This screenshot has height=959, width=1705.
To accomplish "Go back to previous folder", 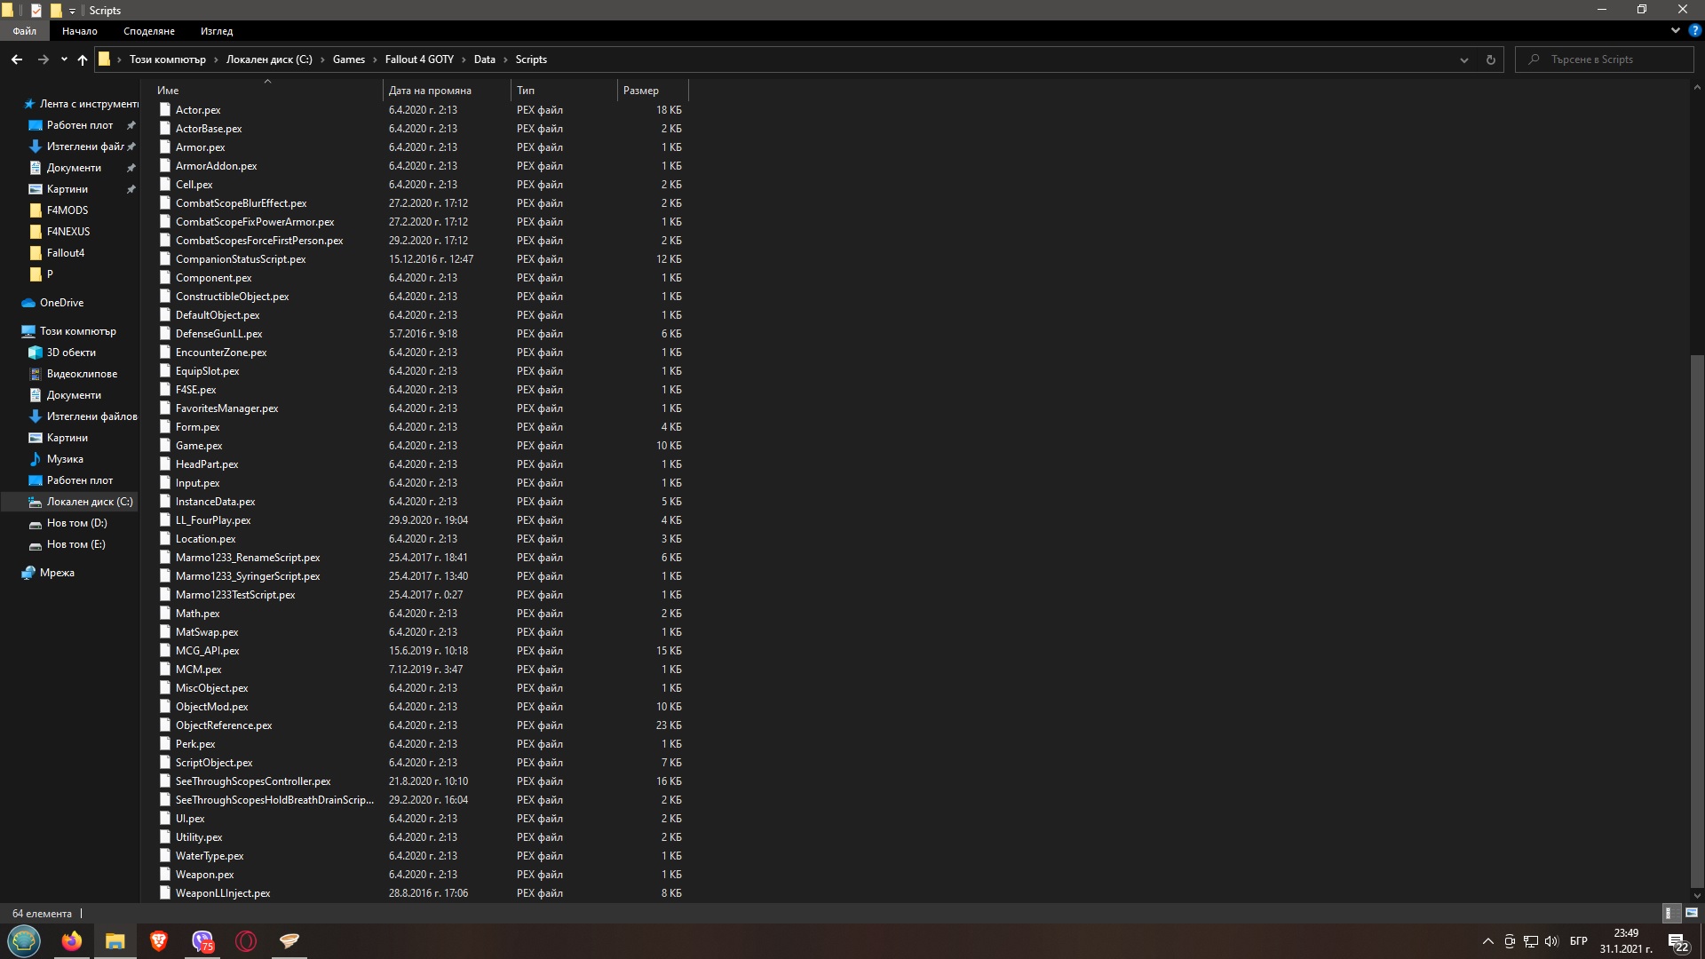I will pos(17,59).
